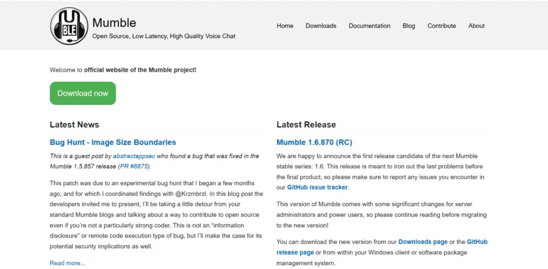548x269 pixels.
Task: Open the Bug Hunt - Image Size Boundaries post
Action: [x=112, y=142]
